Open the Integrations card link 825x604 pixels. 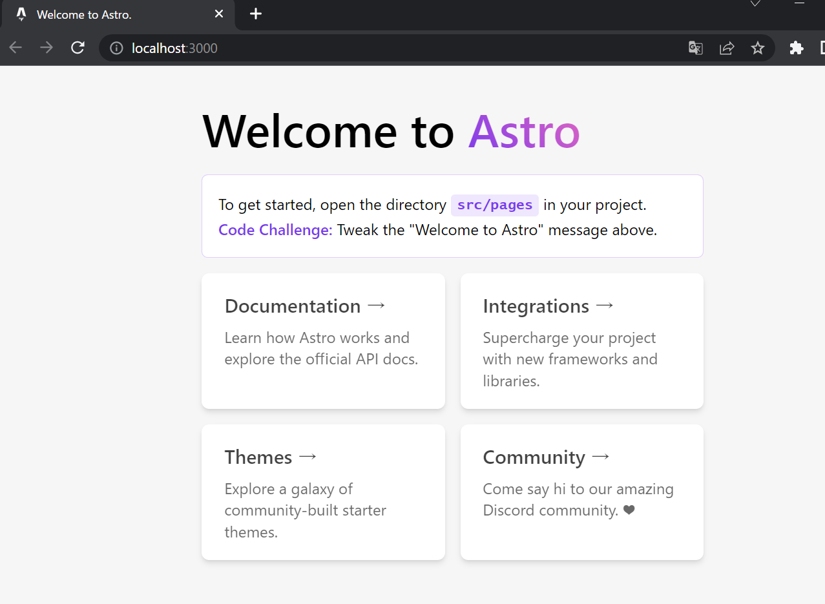581,341
